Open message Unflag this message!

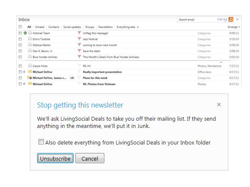coord(95,33)
